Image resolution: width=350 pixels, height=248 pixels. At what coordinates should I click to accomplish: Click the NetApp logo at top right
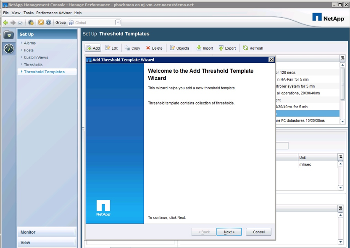point(328,17)
